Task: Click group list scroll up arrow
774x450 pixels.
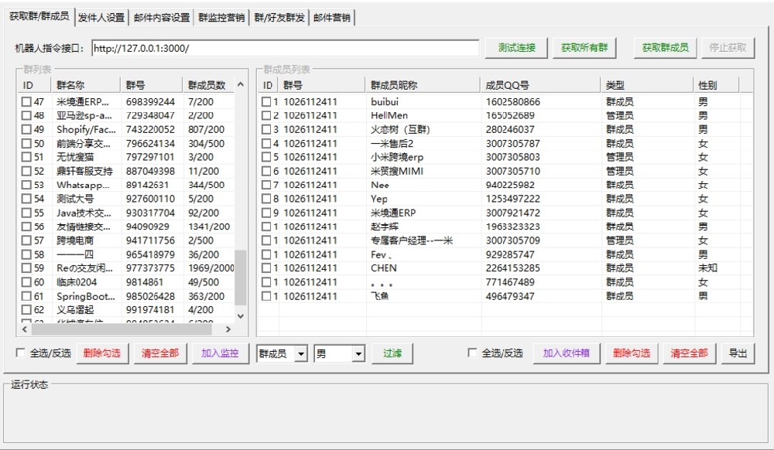Action: pyautogui.click(x=241, y=85)
